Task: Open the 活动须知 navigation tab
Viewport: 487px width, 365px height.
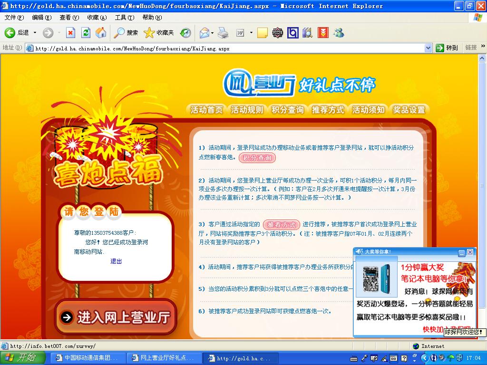Action: [369, 110]
